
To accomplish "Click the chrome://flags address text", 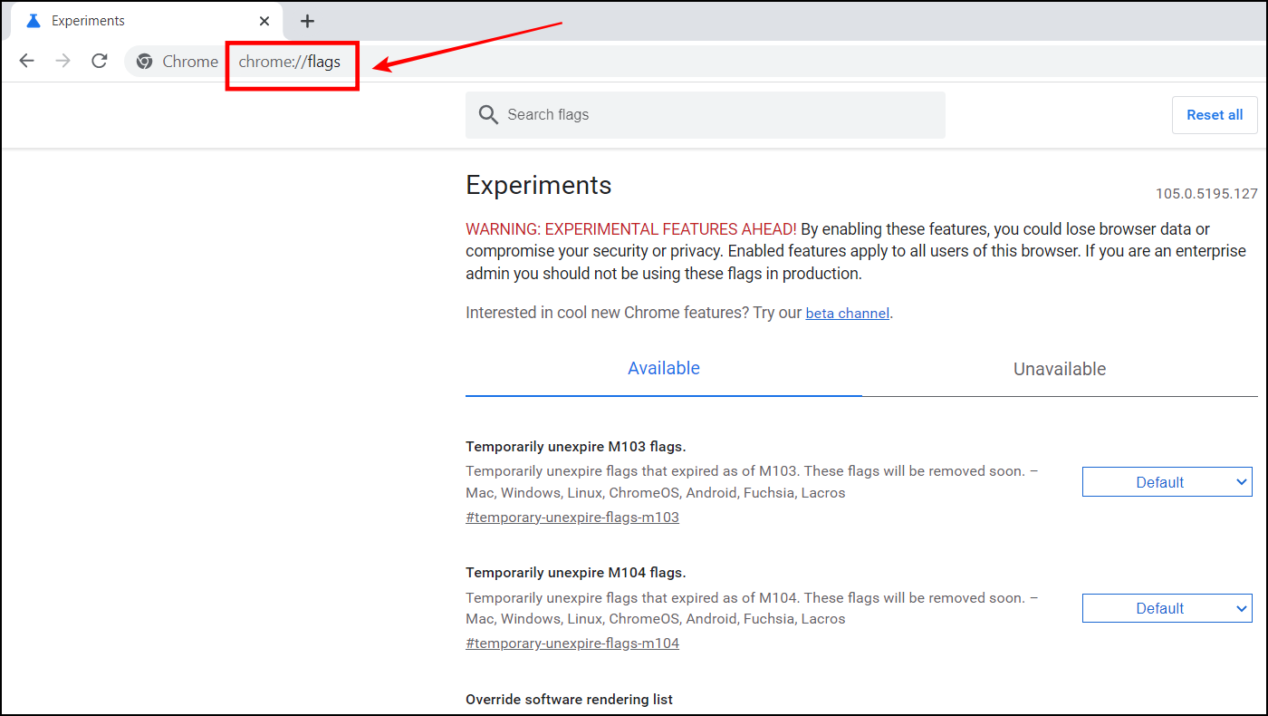I will 290,62.
